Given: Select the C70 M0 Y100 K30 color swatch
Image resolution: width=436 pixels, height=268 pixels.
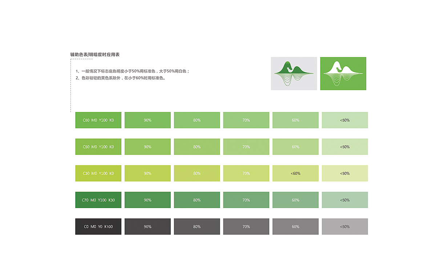Looking at the screenshot, I should pyautogui.click(x=98, y=200).
